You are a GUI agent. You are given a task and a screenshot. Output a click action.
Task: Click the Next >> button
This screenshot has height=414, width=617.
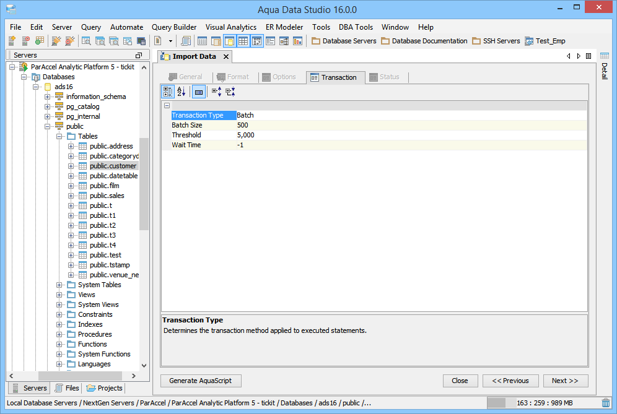tap(565, 381)
